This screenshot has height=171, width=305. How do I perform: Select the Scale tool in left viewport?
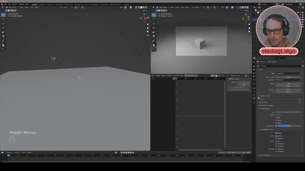coord(3,32)
